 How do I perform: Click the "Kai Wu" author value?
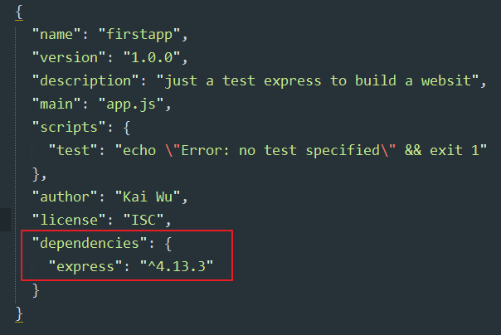coord(148,197)
